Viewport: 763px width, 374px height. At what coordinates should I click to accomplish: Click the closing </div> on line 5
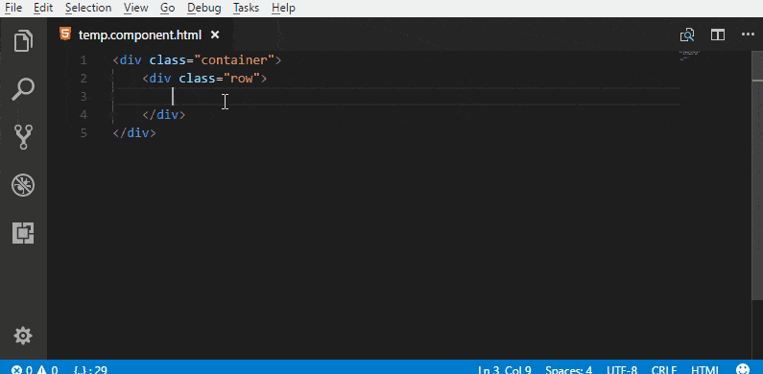click(x=134, y=132)
